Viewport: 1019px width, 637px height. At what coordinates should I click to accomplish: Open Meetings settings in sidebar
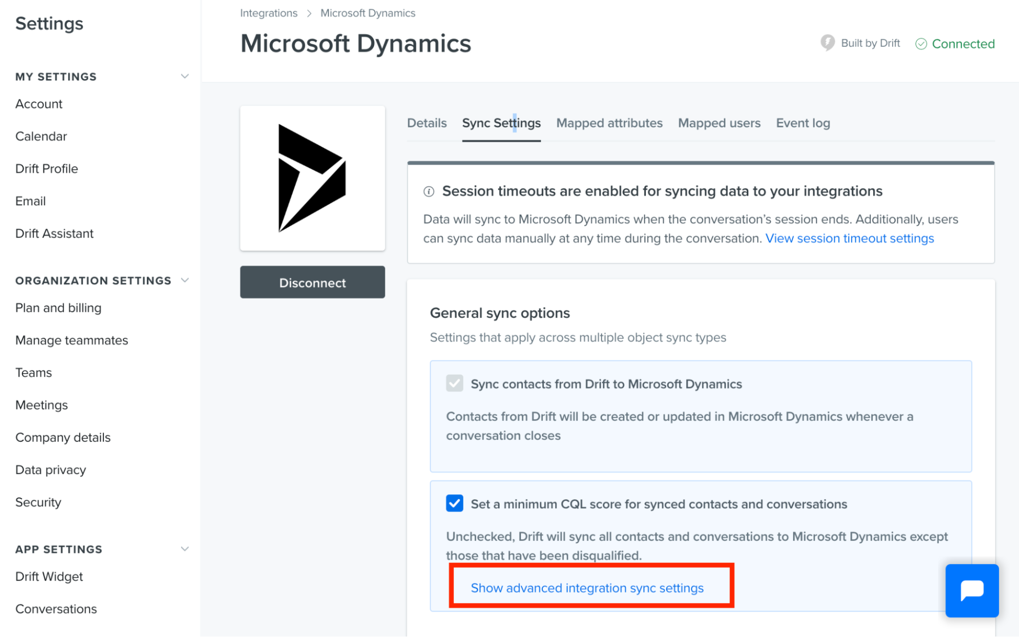point(41,405)
